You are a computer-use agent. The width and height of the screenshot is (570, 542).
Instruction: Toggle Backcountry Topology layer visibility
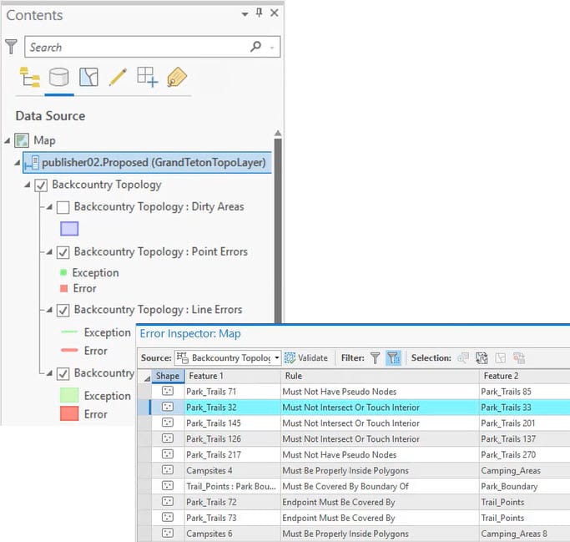click(41, 185)
